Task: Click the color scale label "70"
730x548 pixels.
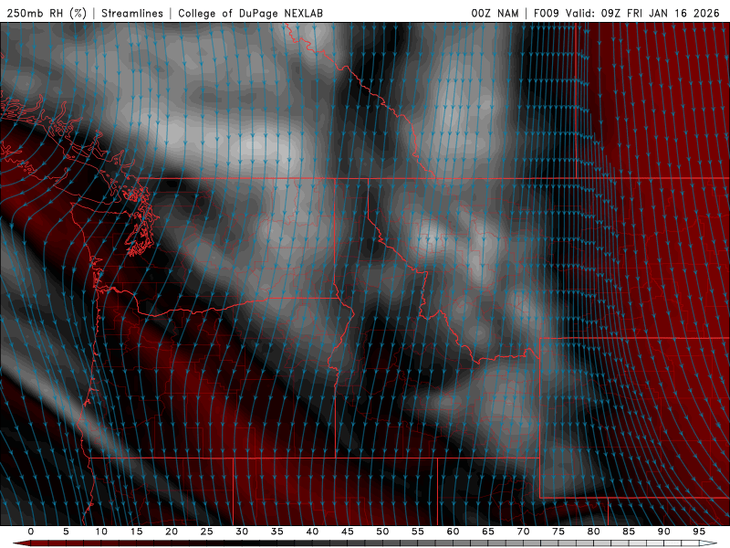Action: [x=523, y=532]
